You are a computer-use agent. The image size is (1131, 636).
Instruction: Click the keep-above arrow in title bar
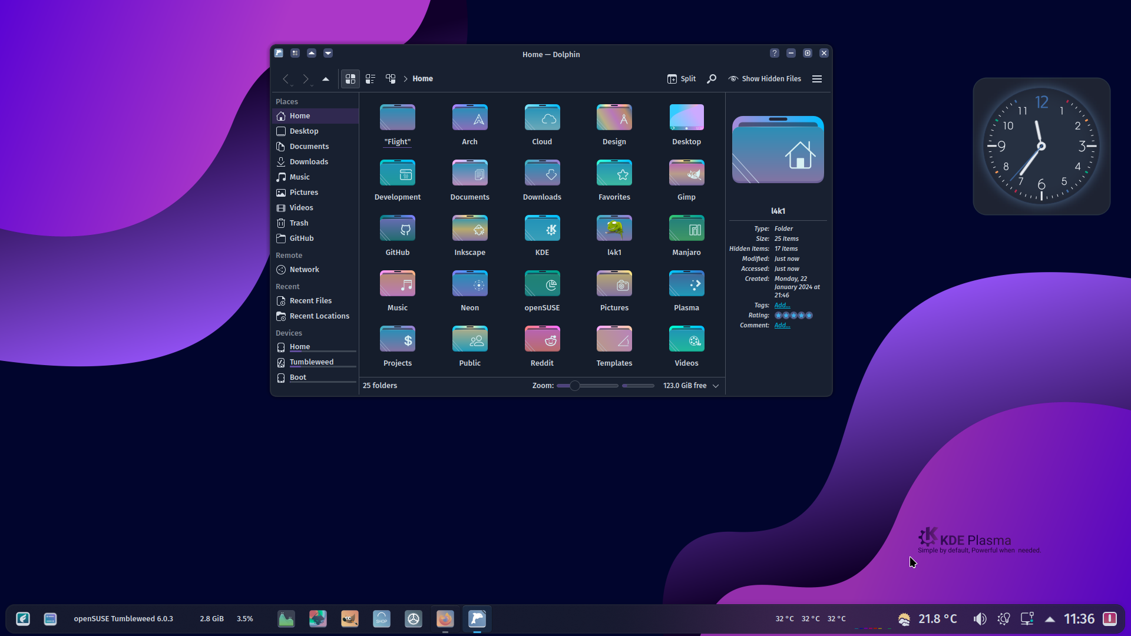click(x=312, y=54)
